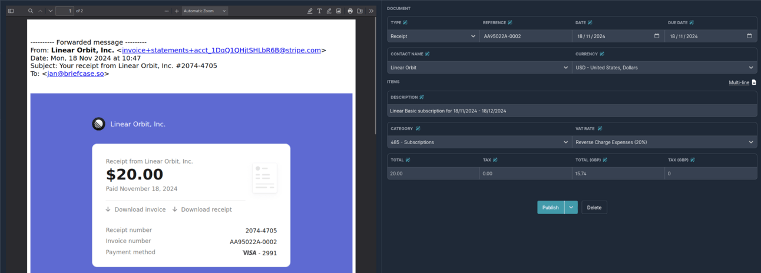Click the document icon next to Multi-line
The image size is (761, 273).
(754, 82)
